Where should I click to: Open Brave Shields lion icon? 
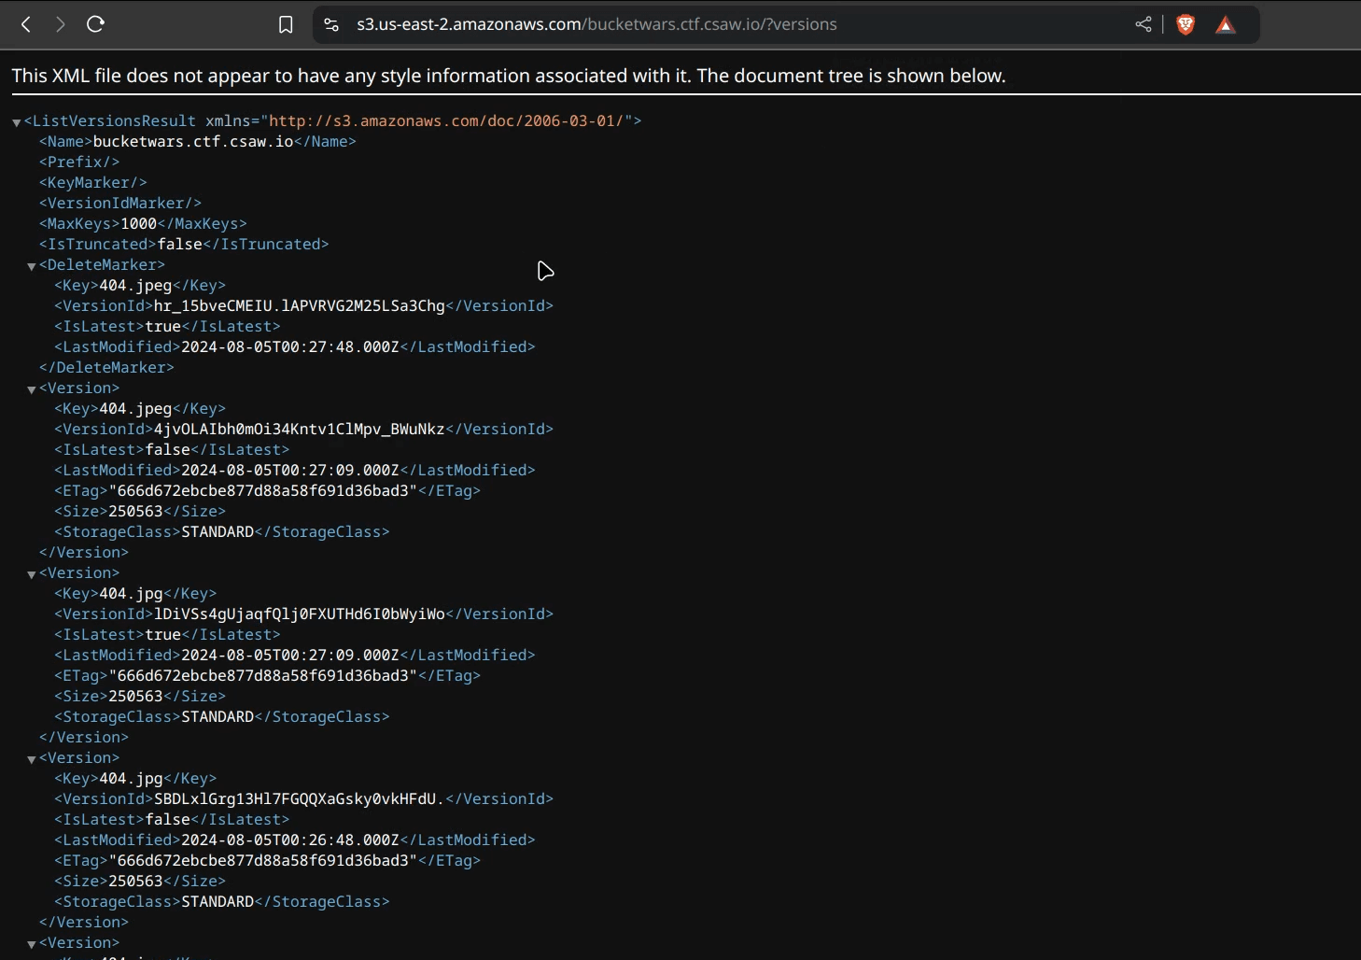[1186, 25]
